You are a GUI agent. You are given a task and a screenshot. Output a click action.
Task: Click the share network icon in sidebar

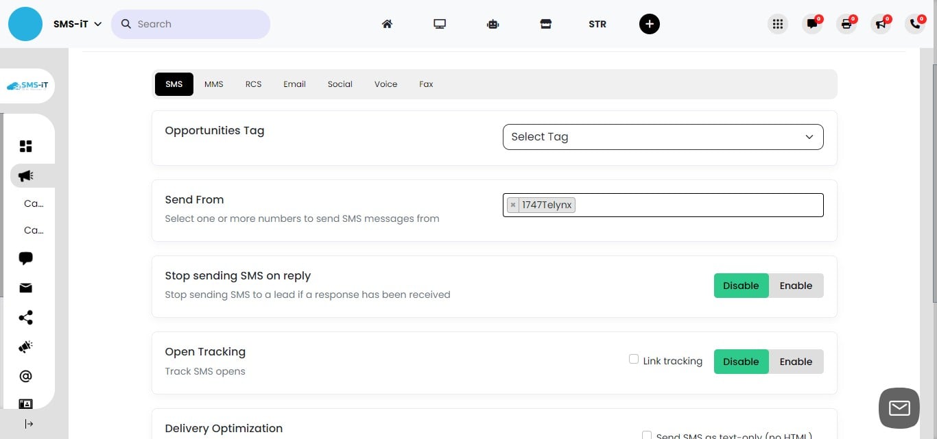25,317
